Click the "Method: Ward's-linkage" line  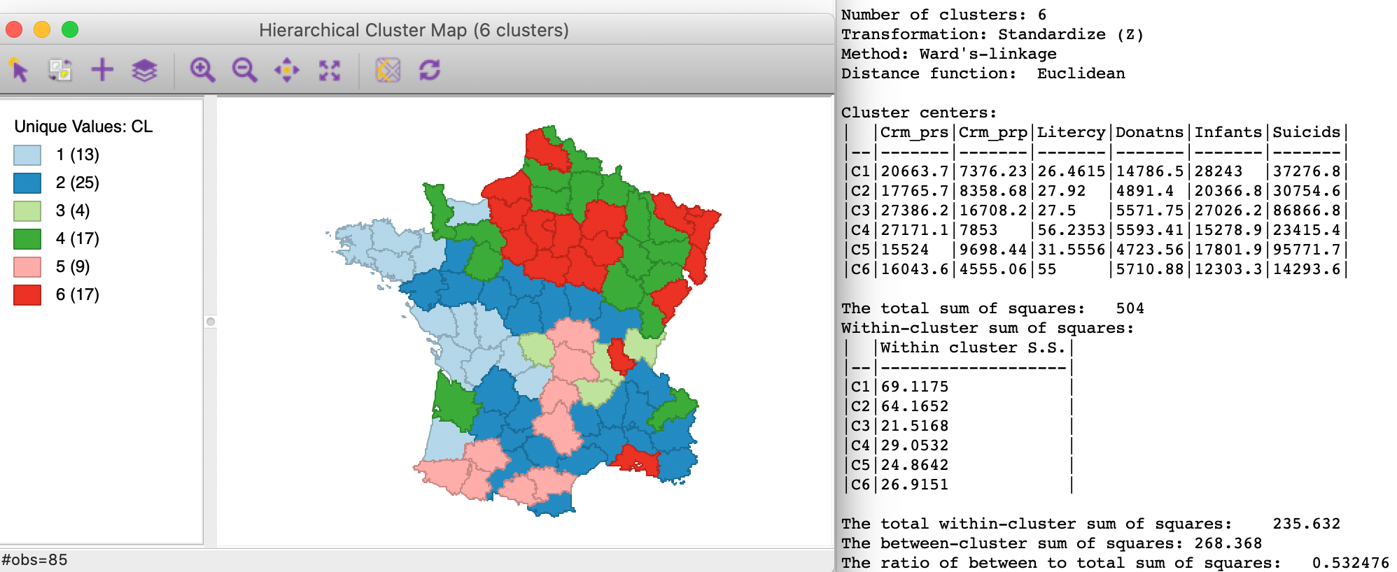click(x=948, y=54)
